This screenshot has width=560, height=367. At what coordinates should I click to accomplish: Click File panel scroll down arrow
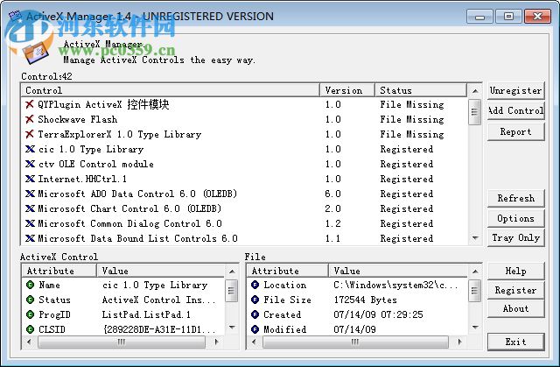click(x=474, y=328)
